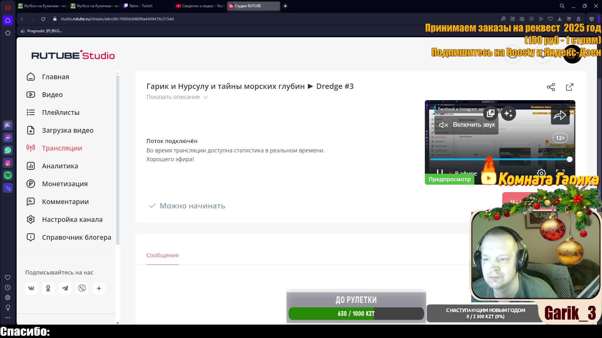Open WhatsApp in Opera sidebar

tap(8, 150)
